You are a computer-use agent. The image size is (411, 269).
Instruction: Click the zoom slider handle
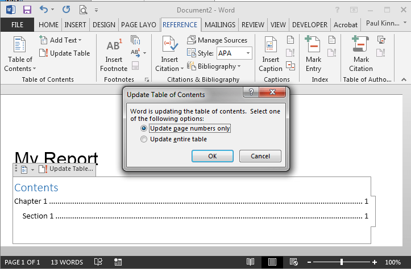point(341,262)
